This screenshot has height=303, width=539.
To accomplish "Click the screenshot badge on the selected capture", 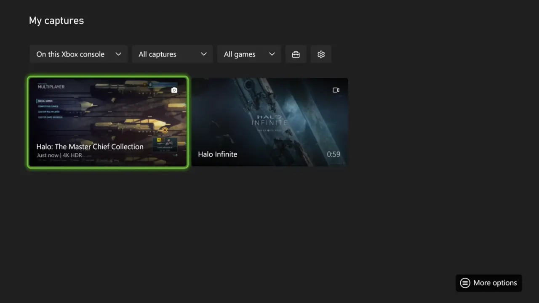I will pos(174,90).
